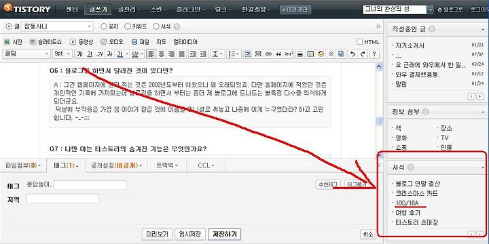Insert 오디오 audio file
This screenshot has height=244, width=489.
click(x=112, y=42)
